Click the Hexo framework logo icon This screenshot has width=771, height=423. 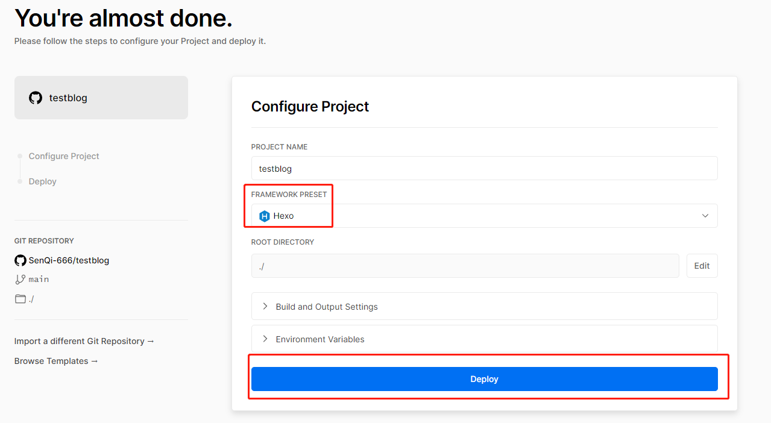264,216
